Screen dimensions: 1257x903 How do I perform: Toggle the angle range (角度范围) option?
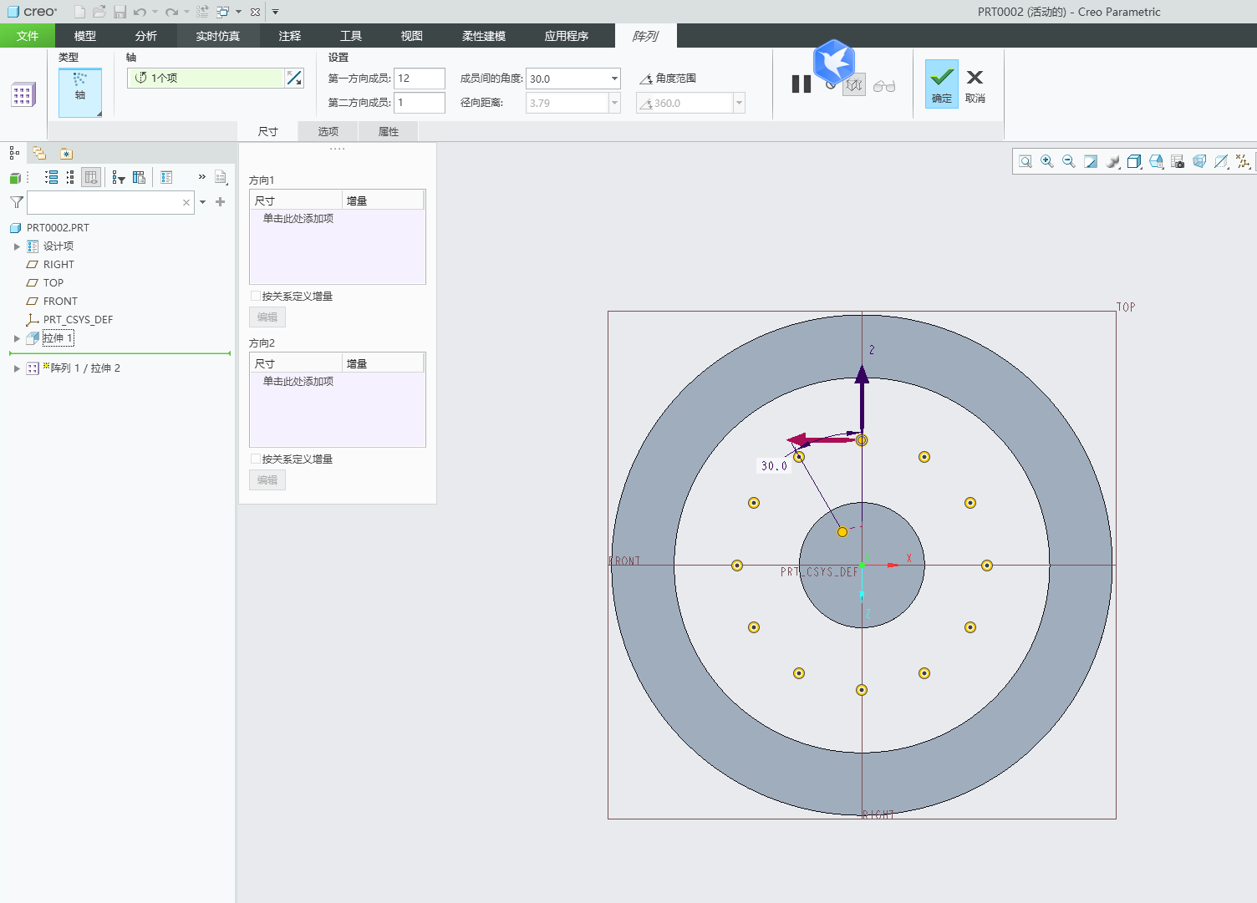coord(668,79)
